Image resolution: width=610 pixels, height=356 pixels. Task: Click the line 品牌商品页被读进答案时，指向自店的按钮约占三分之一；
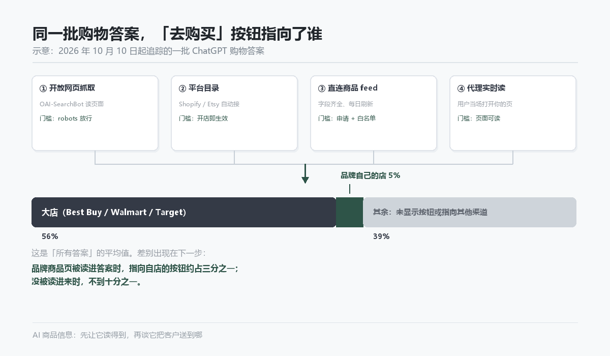[135, 268]
